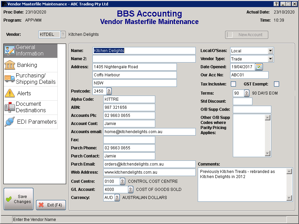Open the Date Opened calendar picker
This screenshot has width=299, height=224.
[x=259, y=67]
